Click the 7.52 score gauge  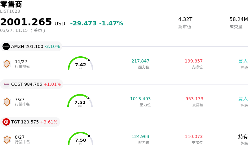pos(80,101)
